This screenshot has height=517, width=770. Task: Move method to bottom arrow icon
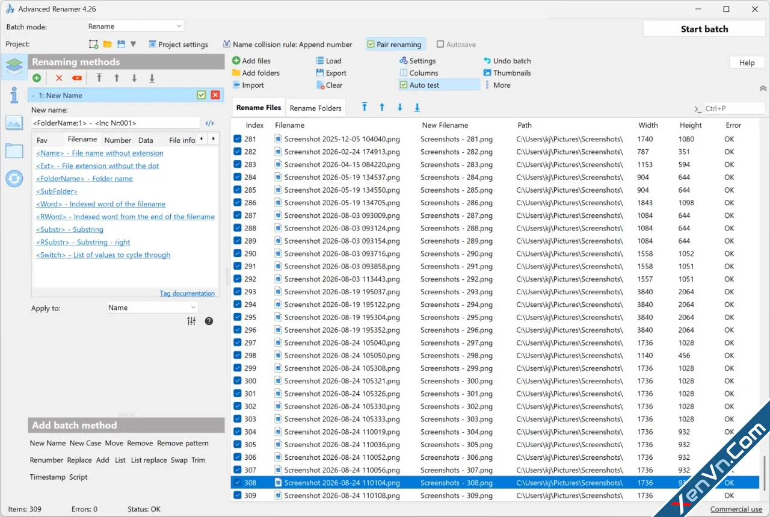pyautogui.click(x=152, y=78)
